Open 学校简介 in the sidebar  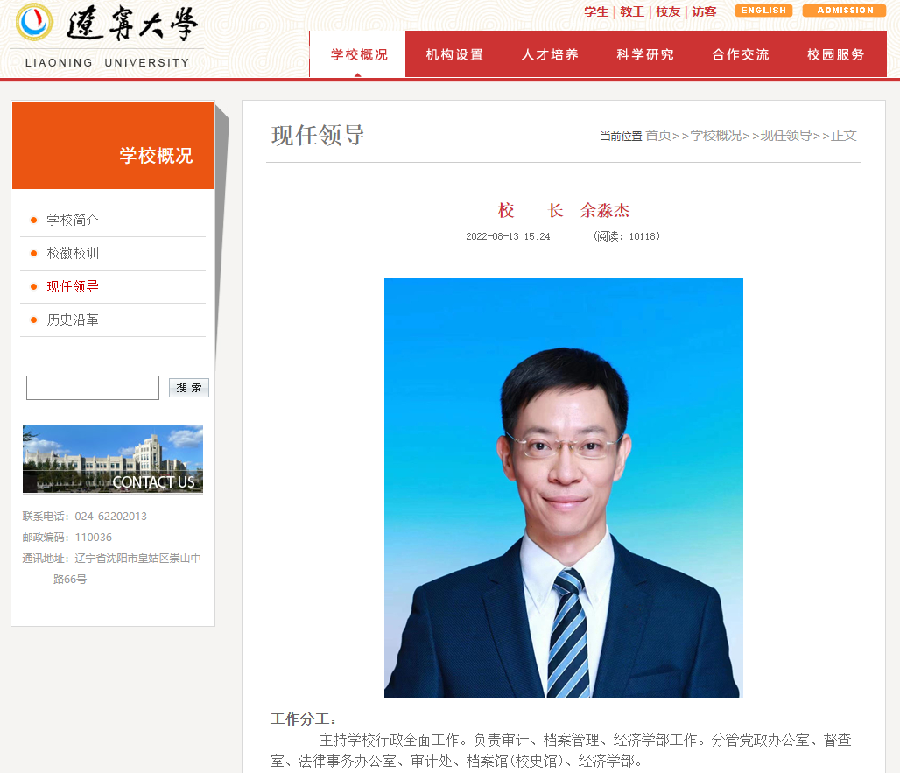point(73,220)
